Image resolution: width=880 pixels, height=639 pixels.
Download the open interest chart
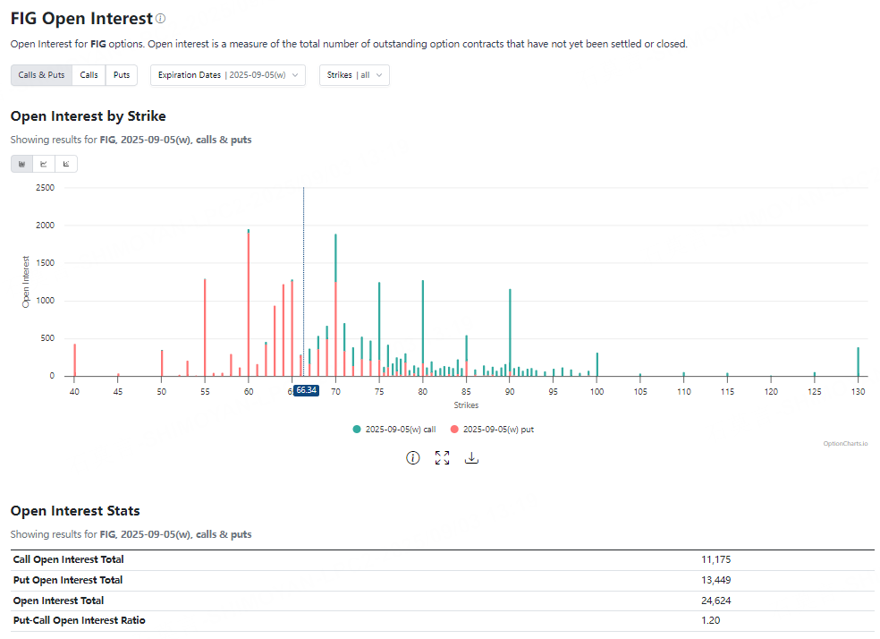pyautogui.click(x=471, y=458)
